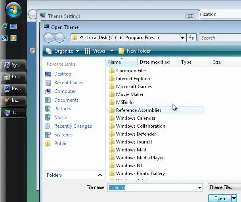Click the Forward navigation button in Open Theme
This screenshot has height=202, width=241.
coord(59,38)
